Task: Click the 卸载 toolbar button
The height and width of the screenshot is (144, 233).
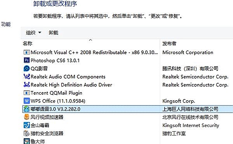Action: coord(54,33)
